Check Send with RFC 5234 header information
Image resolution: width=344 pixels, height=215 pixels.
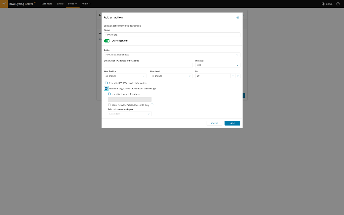(x=106, y=83)
